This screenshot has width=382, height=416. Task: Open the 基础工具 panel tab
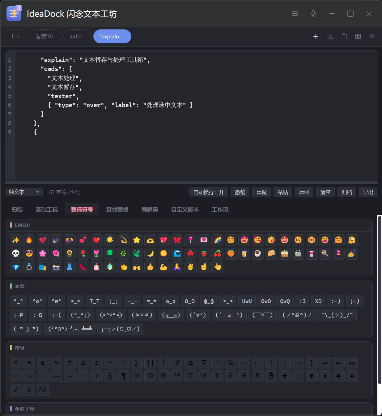[47, 210]
